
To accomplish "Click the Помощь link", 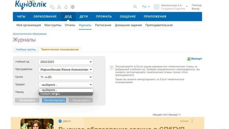I will [196, 5].
